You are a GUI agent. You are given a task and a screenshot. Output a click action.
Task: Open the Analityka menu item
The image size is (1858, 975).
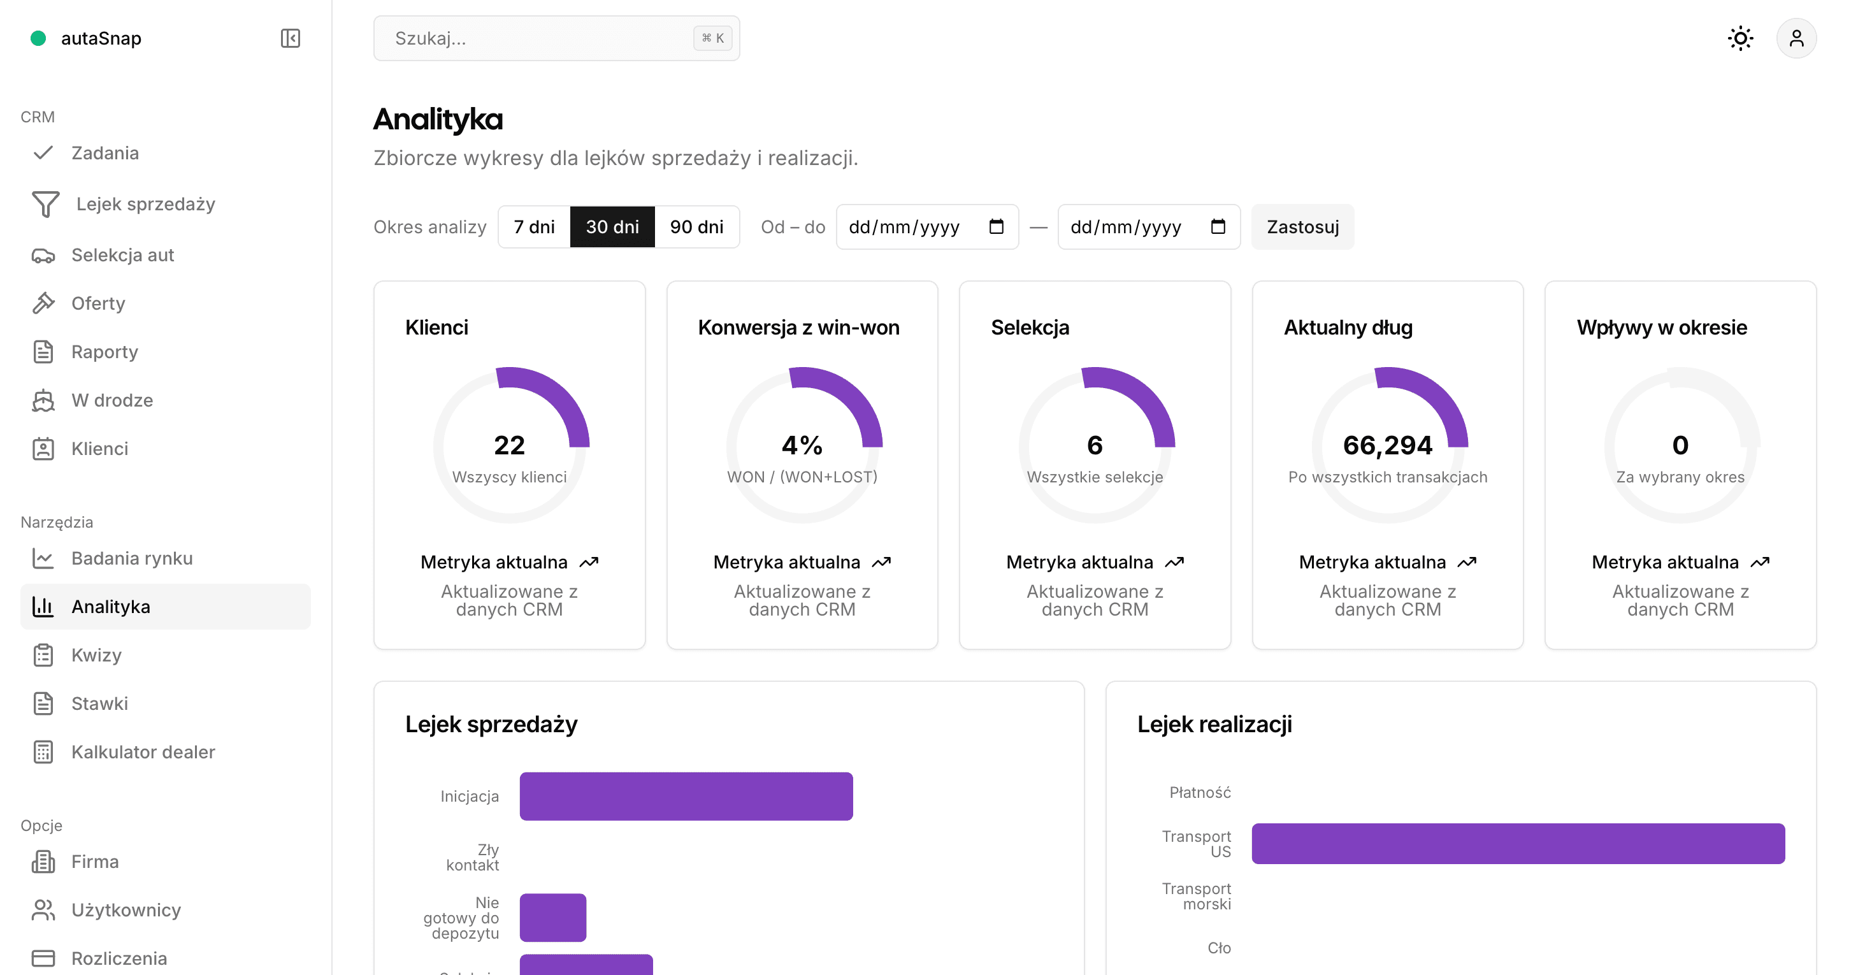pos(165,607)
